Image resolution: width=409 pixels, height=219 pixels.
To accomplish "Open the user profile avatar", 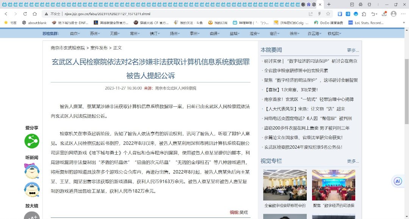I will click(393, 14).
